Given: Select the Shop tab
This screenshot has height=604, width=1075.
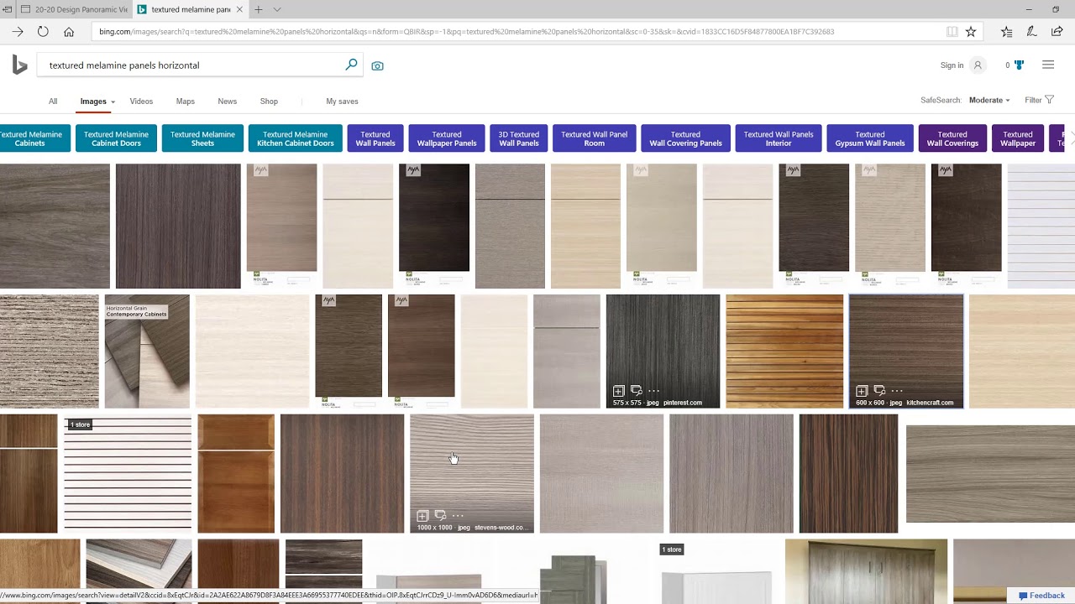Looking at the screenshot, I should 269,102.
